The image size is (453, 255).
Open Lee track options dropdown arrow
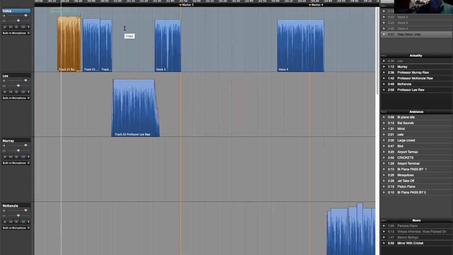(28, 92)
